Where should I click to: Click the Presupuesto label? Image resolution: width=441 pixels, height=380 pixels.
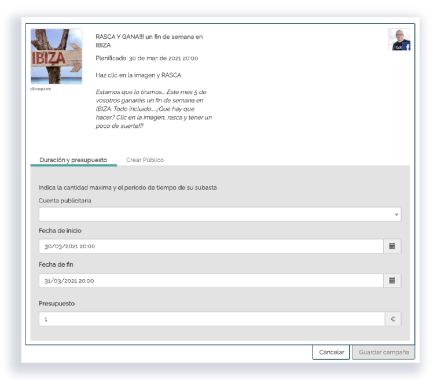click(x=57, y=304)
